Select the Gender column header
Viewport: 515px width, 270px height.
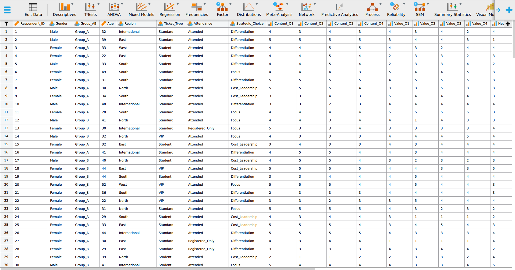click(x=61, y=24)
